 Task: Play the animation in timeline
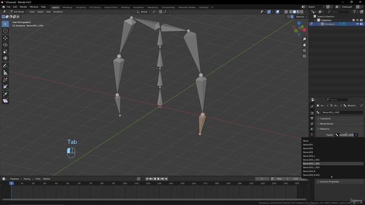[x=159, y=179]
